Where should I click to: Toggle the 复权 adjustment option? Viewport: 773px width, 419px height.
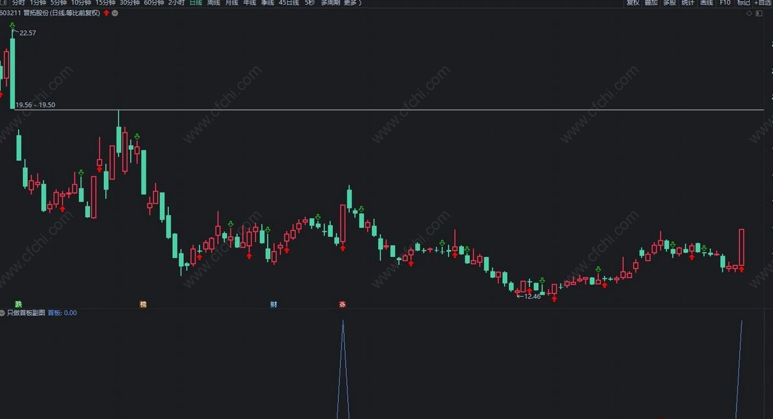click(x=633, y=3)
